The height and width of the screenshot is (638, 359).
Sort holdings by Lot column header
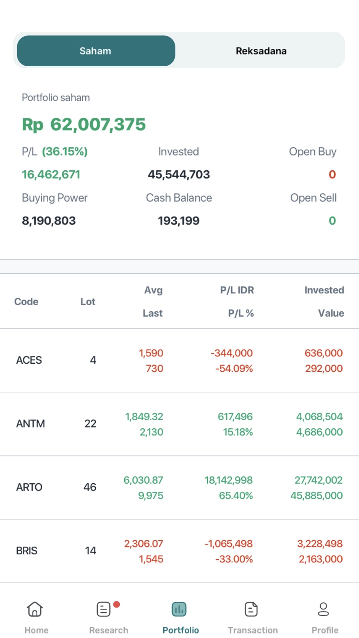(x=88, y=302)
